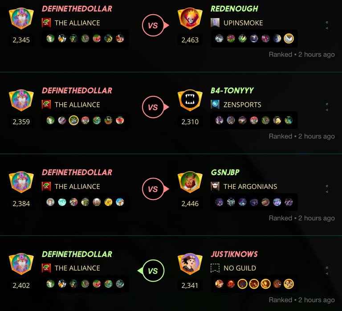342x311 pixels.
Task: Select the gold-ringed third card versus B4-TONYYY
Action: 73,120
